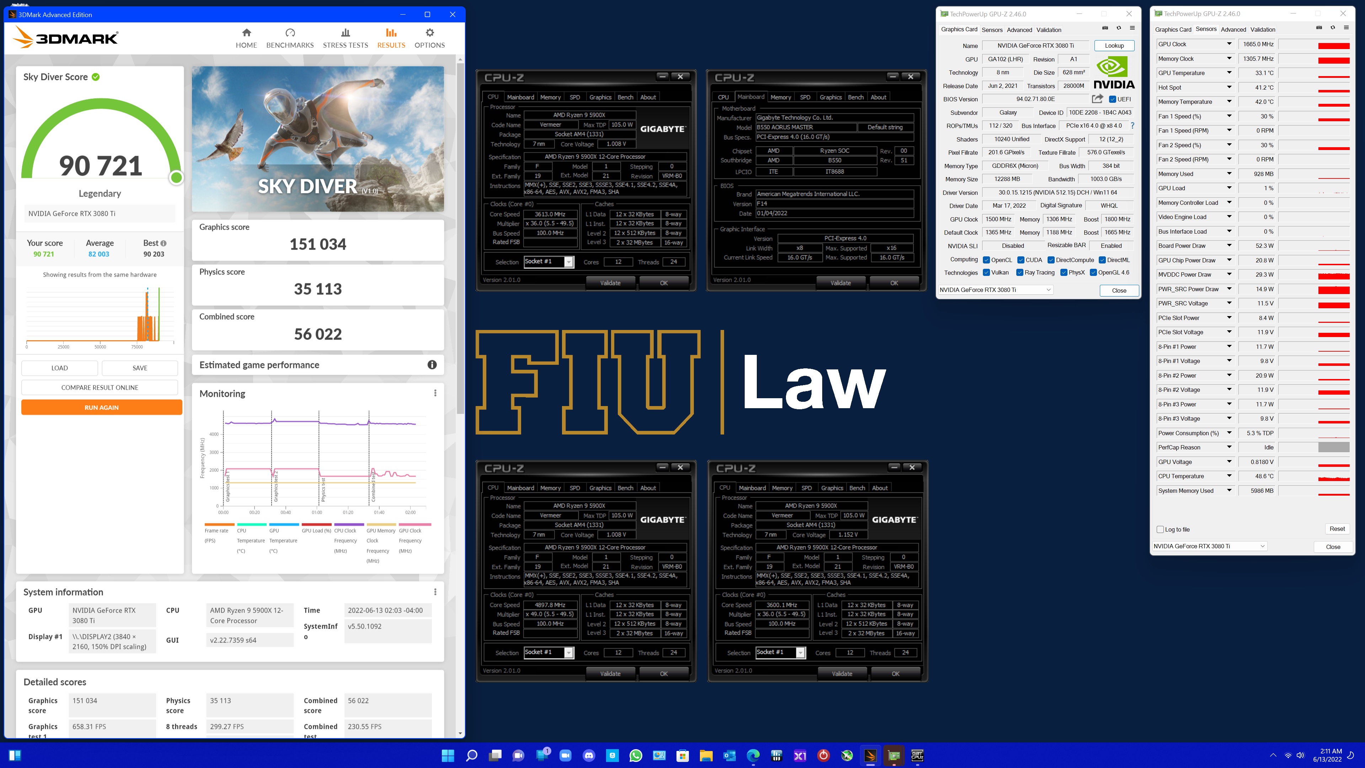Refresh the GPU-Z Graphics Card window
Screen dimensions: 1365x768
1119,28
